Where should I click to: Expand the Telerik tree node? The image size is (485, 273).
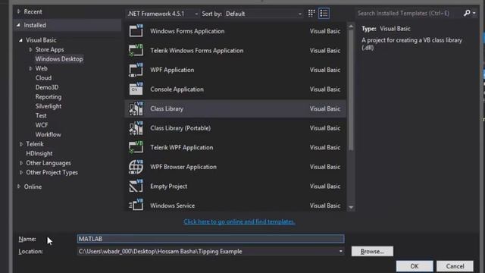coord(21,144)
